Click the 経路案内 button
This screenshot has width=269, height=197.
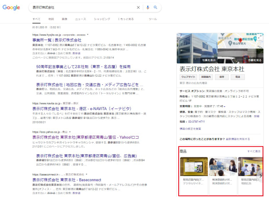[x=206, y=77]
